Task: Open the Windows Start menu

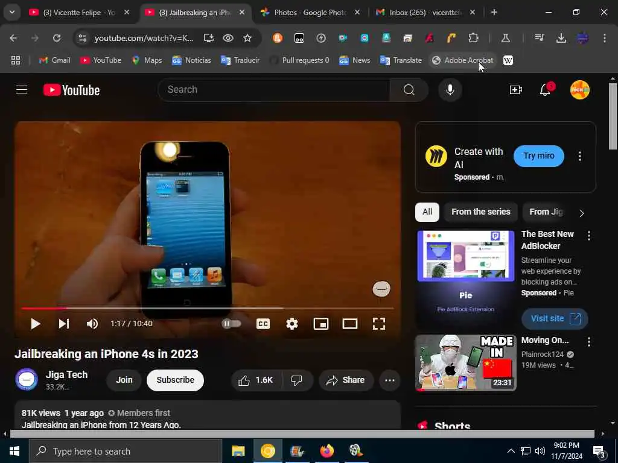Action: coord(14,451)
